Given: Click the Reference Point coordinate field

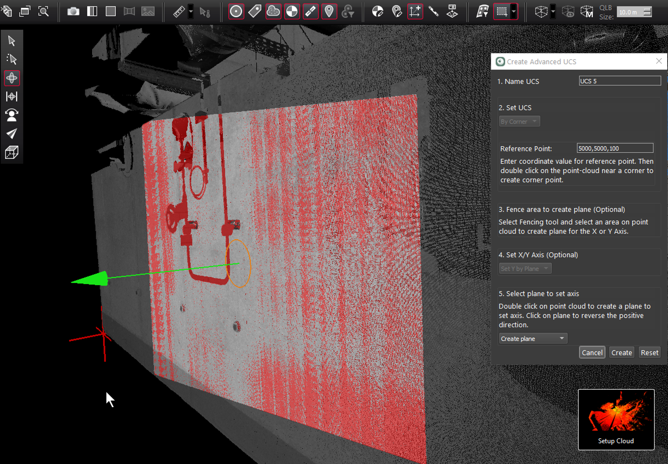Looking at the screenshot, I should pos(614,148).
